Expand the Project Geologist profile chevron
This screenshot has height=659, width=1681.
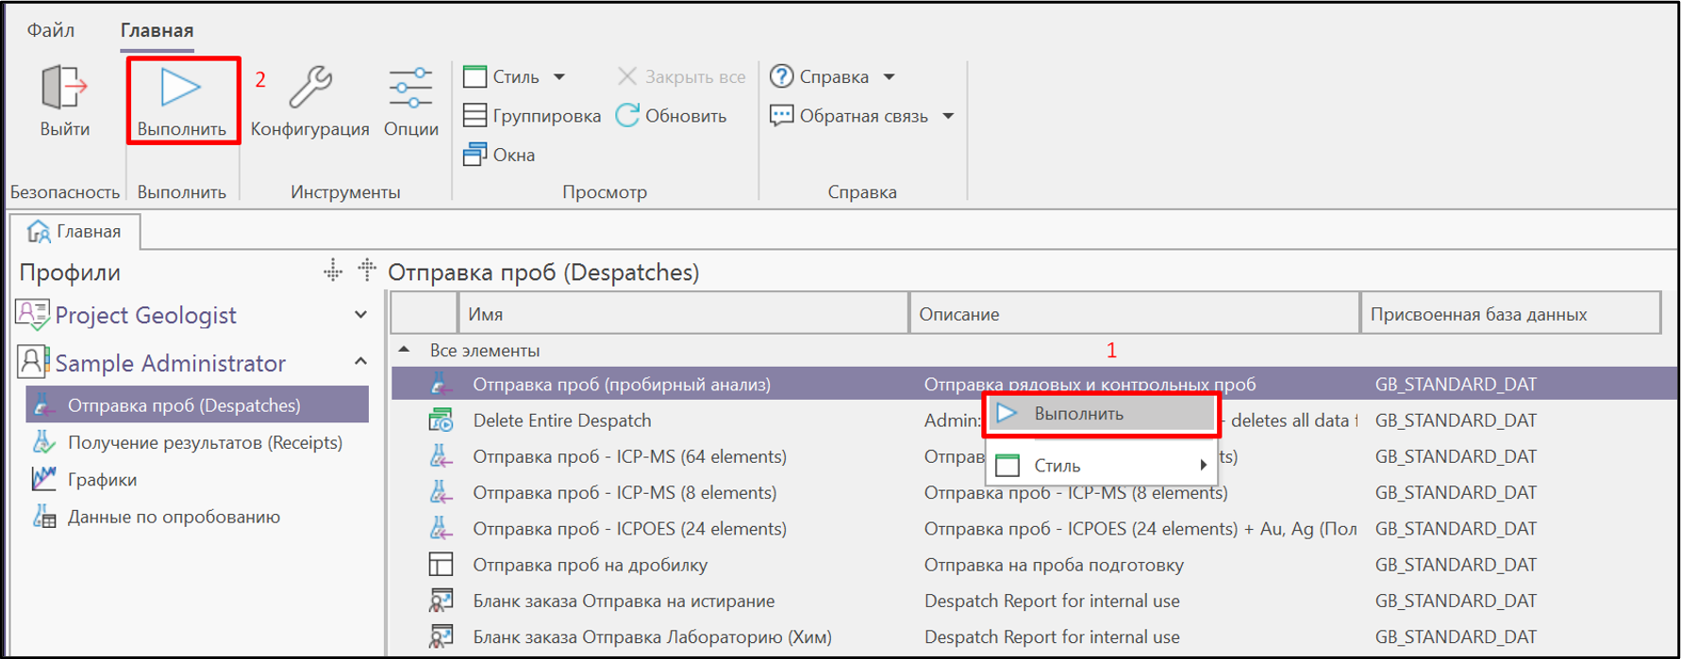360,315
